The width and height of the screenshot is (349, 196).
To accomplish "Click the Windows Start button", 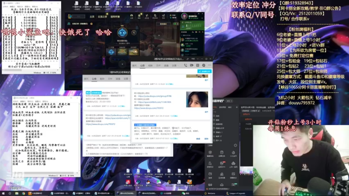I will (3, 193).
